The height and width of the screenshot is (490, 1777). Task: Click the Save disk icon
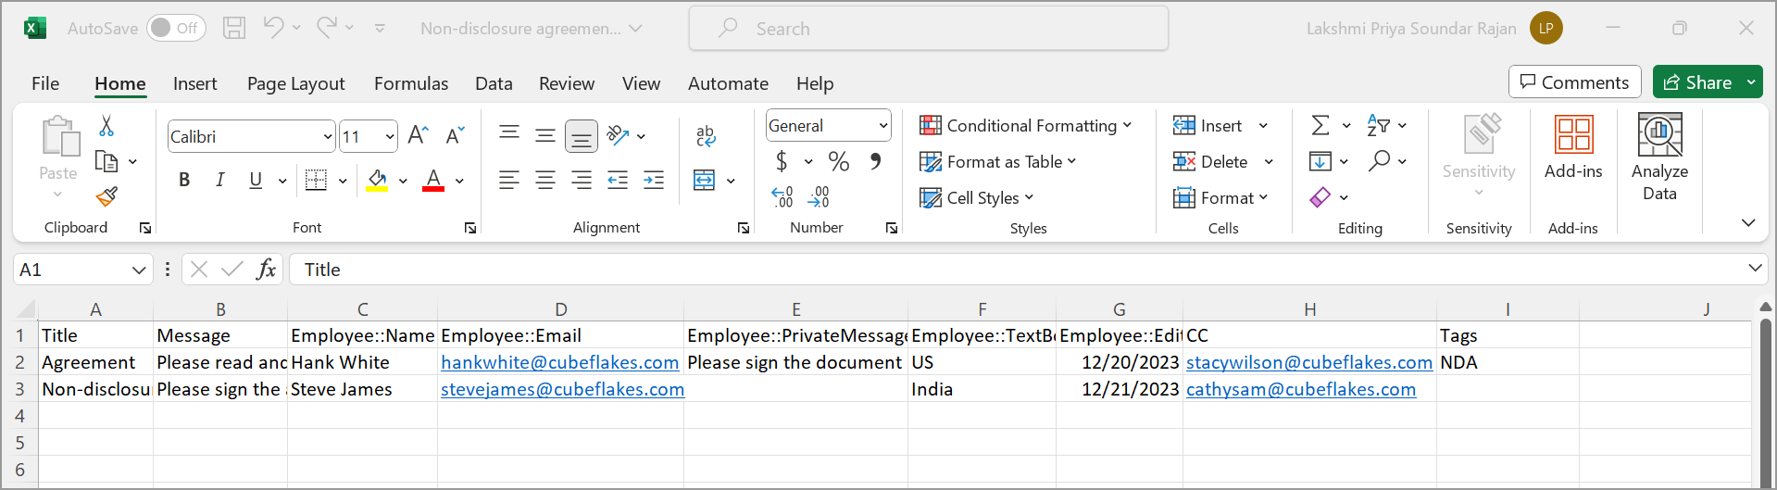(x=234, y=28)
